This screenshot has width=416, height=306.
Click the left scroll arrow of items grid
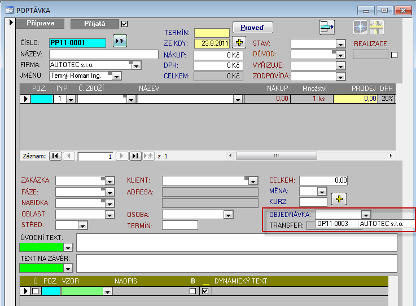point(230,156)
